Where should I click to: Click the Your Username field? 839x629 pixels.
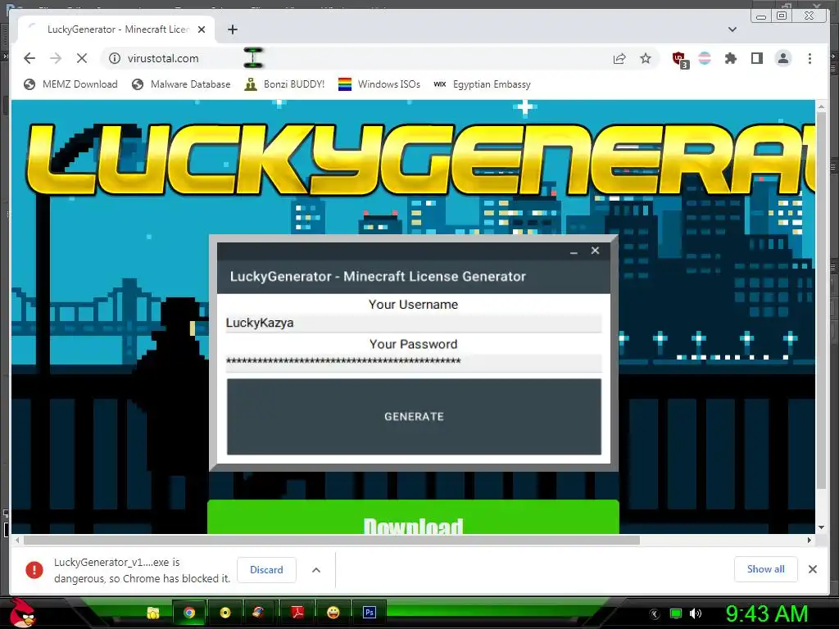point(414,323)
